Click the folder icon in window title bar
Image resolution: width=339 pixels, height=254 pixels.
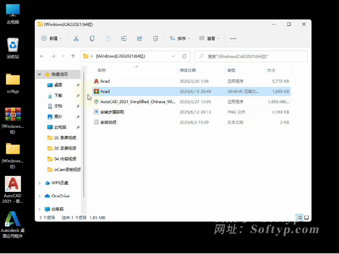click(x=40, y=24)
